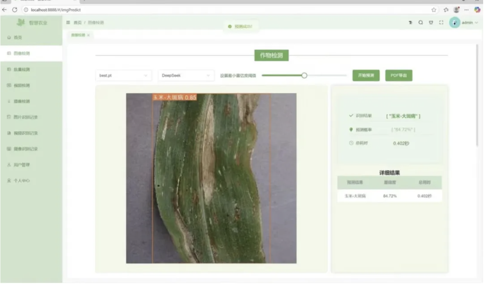Click the ["84.72%"] probability value
This screenshot has width=491, height=290.
403,130
